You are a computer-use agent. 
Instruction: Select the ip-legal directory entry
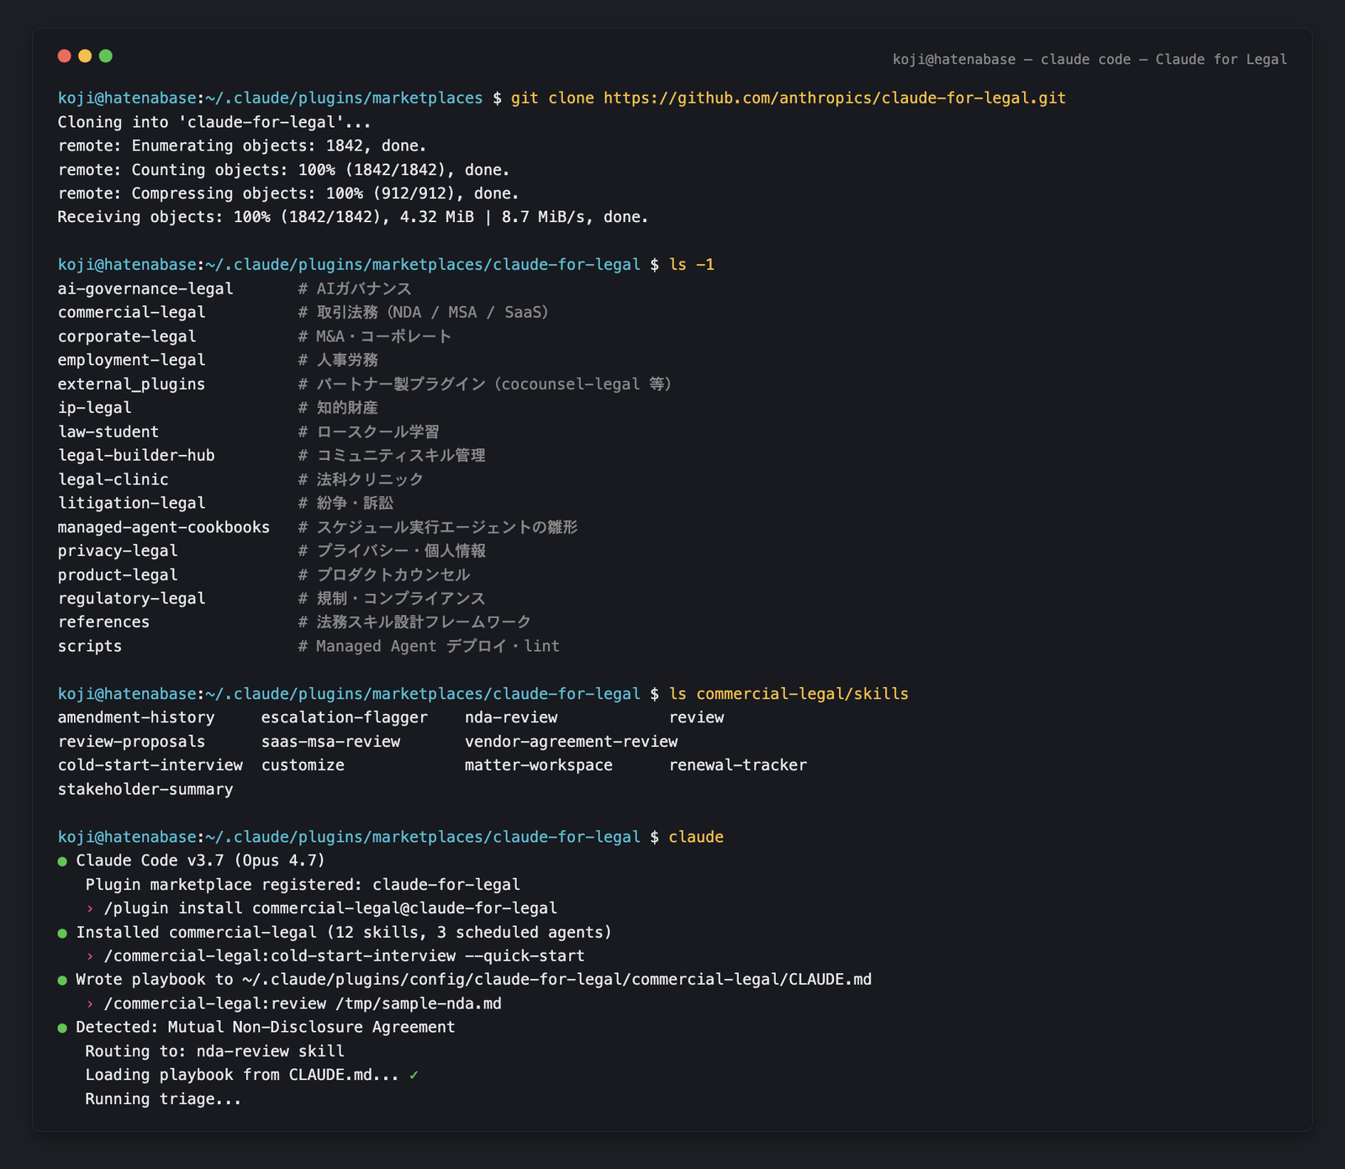(x=94, y=408)
